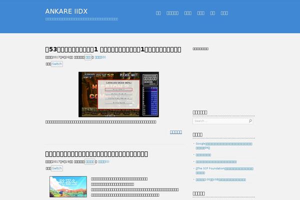Click the magnifier search icon
The width and height of the screenshot is (300, 200).
(250, 121)
